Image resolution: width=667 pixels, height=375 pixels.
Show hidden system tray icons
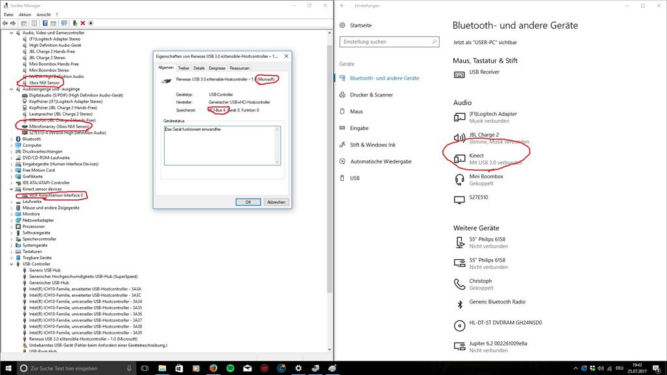[x=576, y=368]
